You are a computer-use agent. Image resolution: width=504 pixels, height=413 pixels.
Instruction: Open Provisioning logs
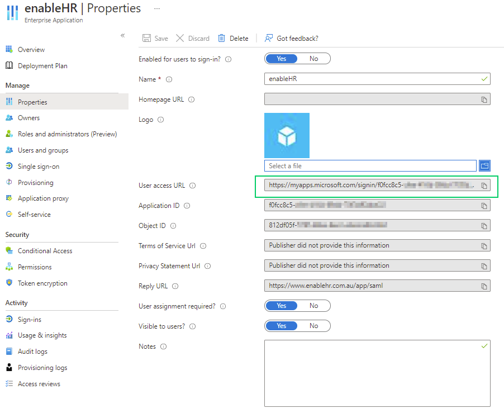[42, 367]
